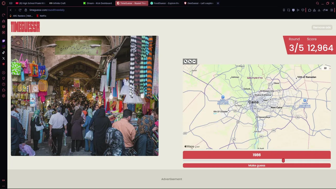Click the TimeGuessr logo

click(x=25, y=27)
